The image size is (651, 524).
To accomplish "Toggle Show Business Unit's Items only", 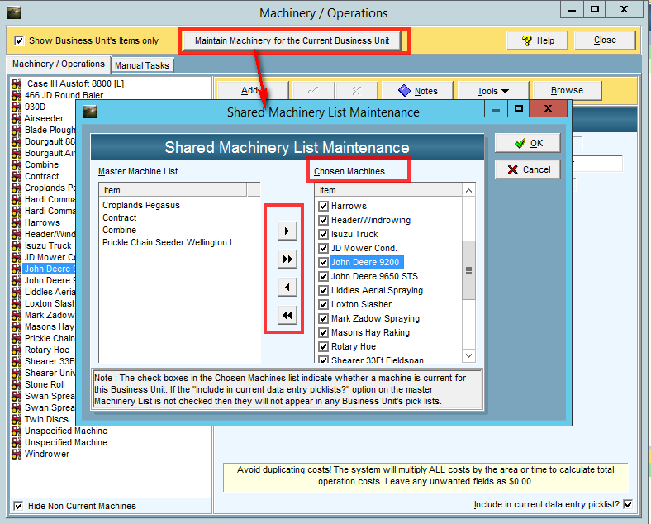I will [19, 40].
